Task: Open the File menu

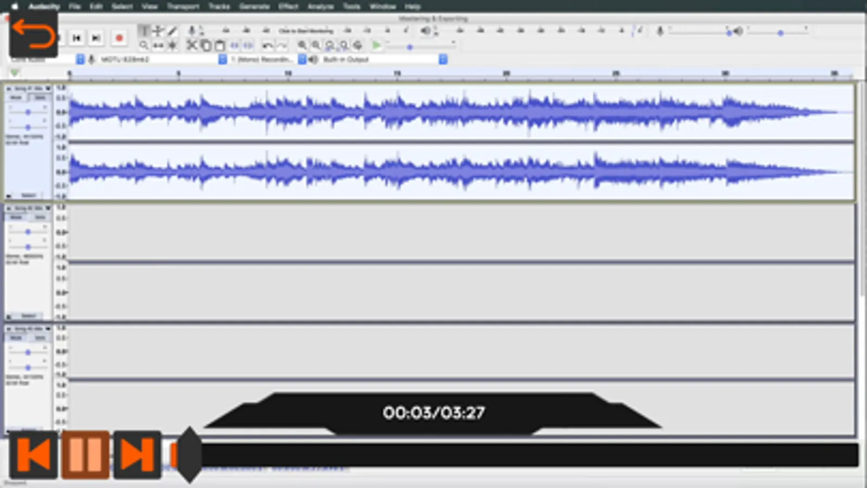Action: click(x=75, y=6)
